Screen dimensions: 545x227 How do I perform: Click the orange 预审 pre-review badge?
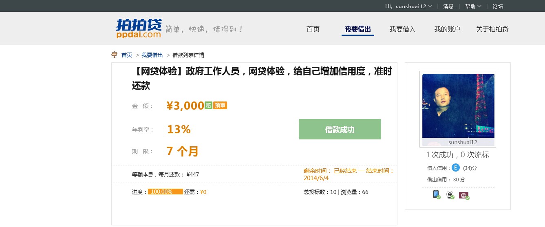click(220, 106)
